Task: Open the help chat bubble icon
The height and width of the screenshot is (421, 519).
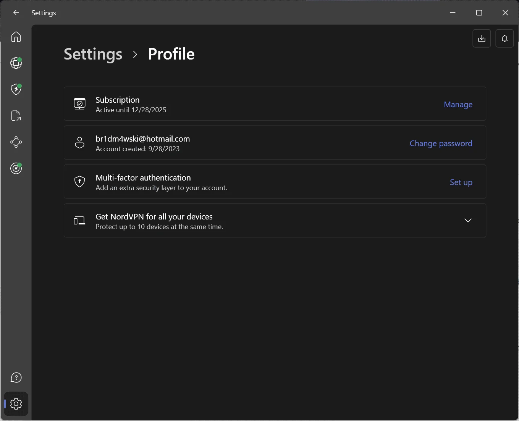Action: click(16, 377)
